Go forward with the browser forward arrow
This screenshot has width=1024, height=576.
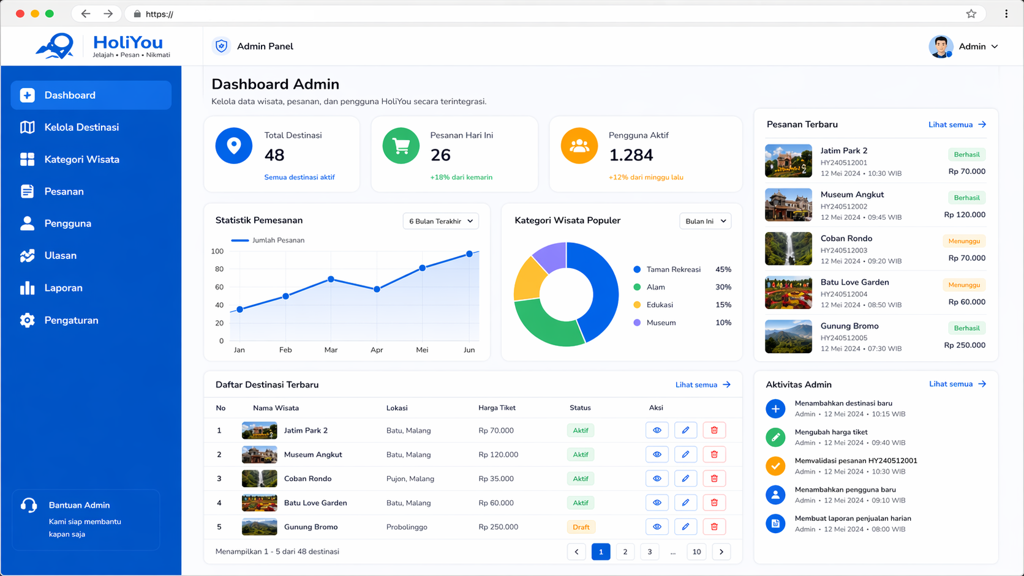point(108,13)
